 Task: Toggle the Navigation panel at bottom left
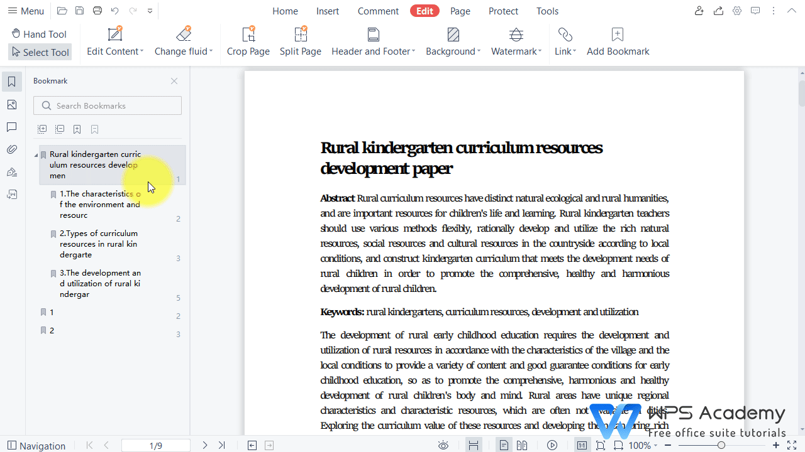coord(36,445)
